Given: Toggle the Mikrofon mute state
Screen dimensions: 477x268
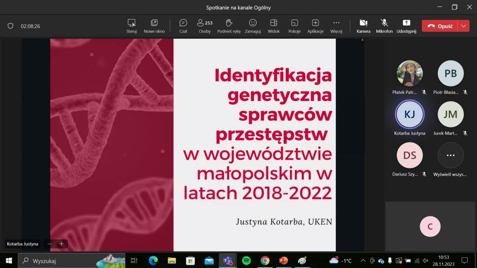Looking at the screenshot, I should (384, 26).
